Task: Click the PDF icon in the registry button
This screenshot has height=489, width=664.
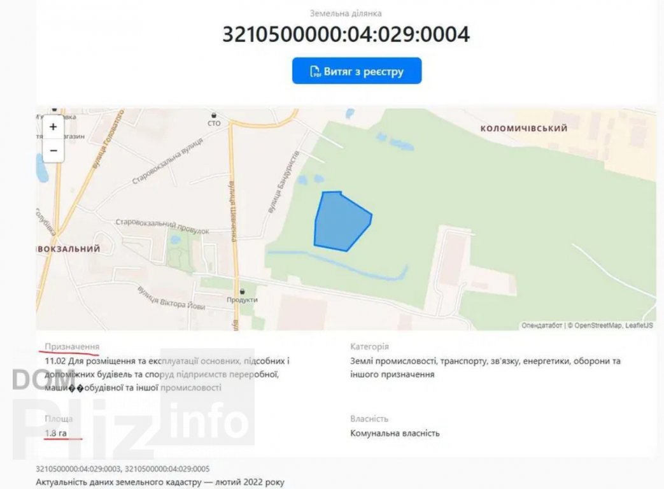Action: [315, 71]
